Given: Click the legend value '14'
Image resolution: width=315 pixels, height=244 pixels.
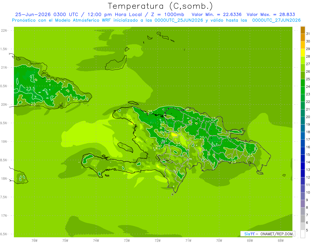Looking at the screenshot, I should click(x=308, y=162).
